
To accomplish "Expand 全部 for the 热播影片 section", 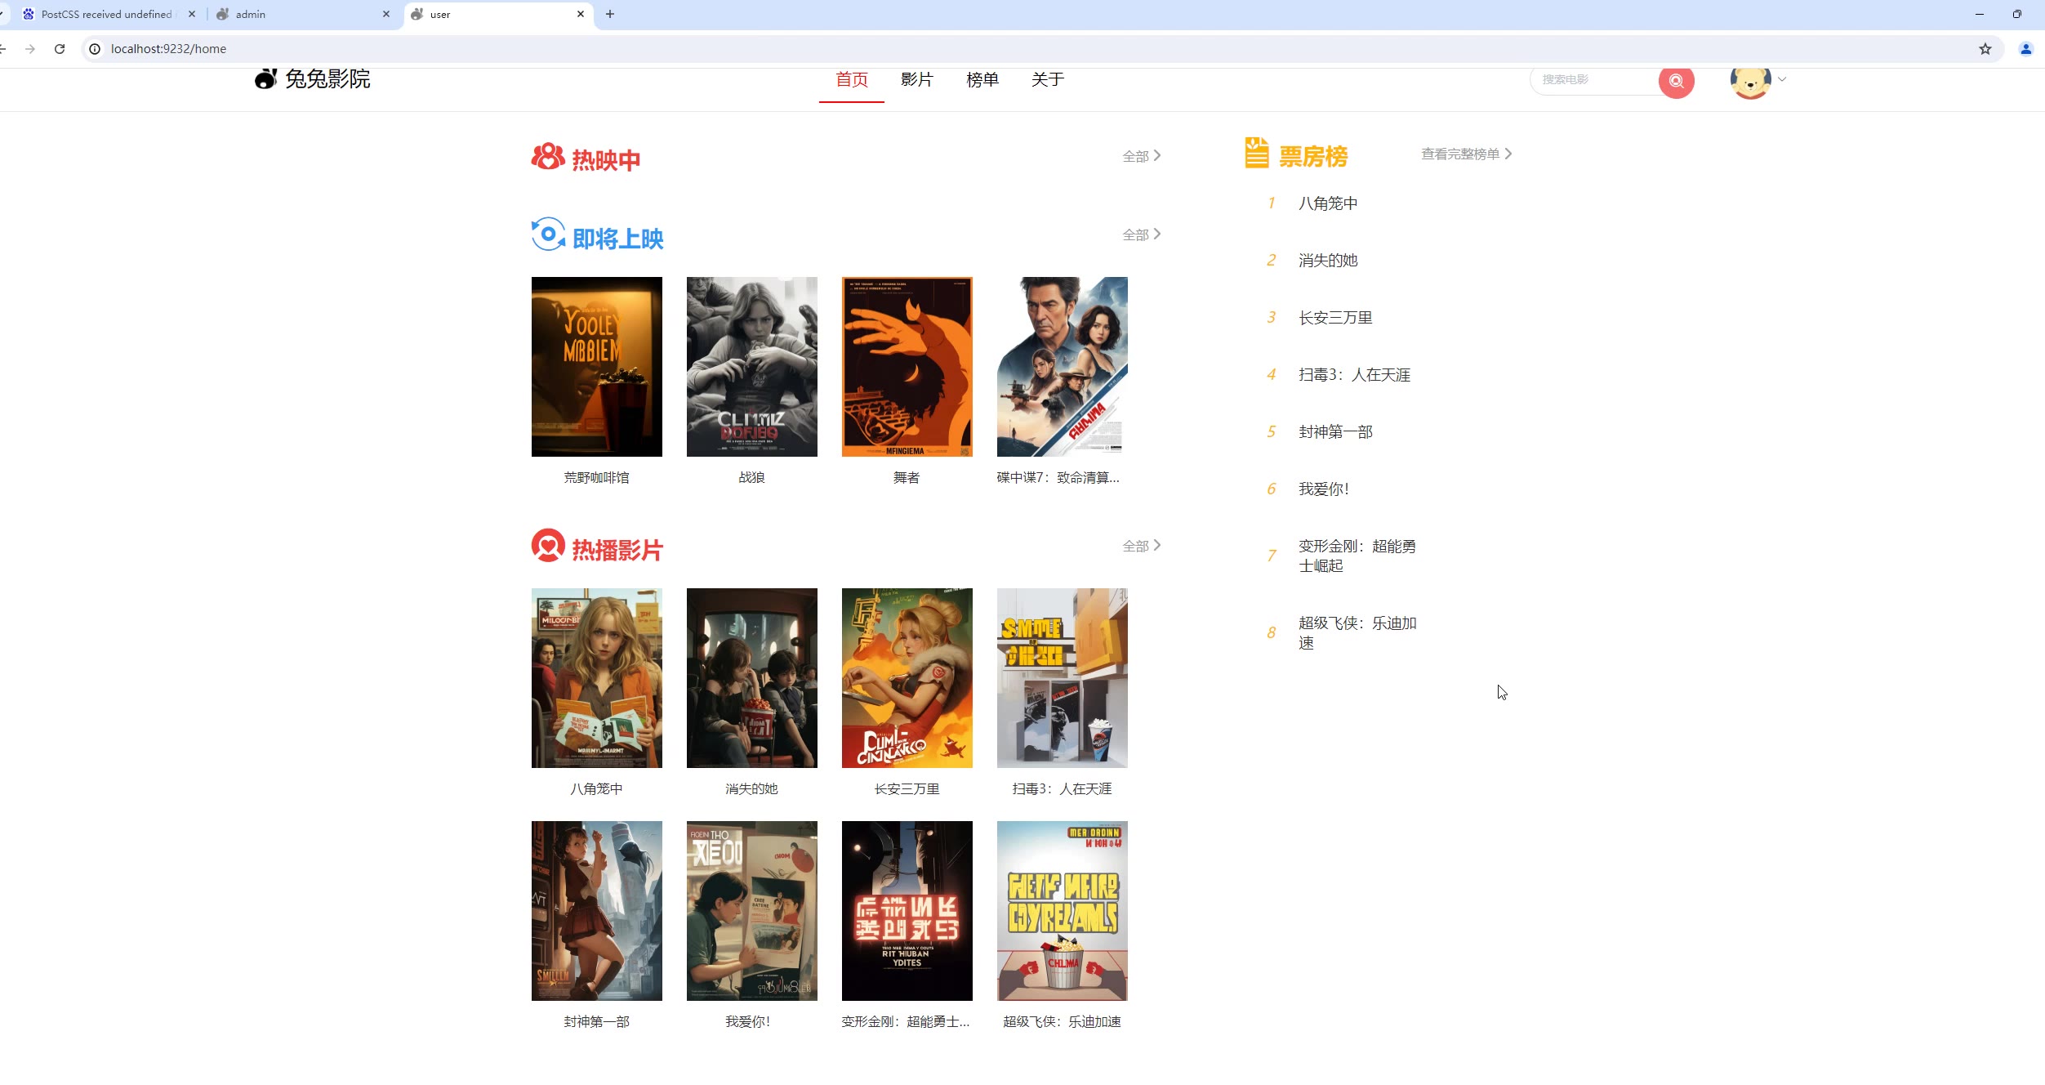I will coord(1142,546).
